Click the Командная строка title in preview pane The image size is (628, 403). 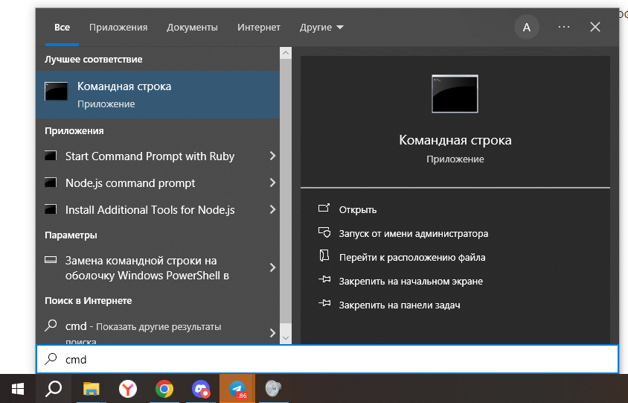[455, 140]
